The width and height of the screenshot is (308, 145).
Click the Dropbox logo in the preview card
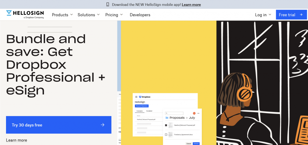click(x=144, y=97)
